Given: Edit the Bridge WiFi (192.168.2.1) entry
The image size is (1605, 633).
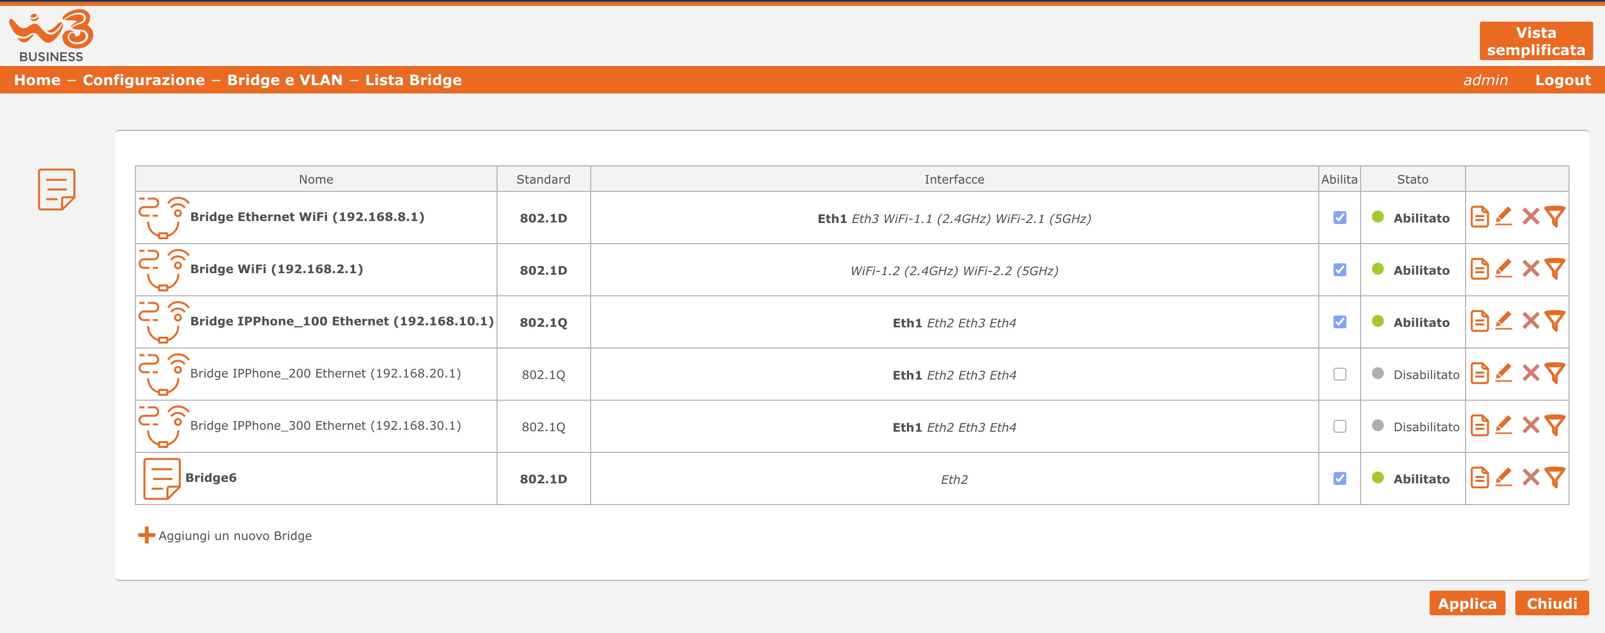Looking at the screenshot, I should [1504, 269].
